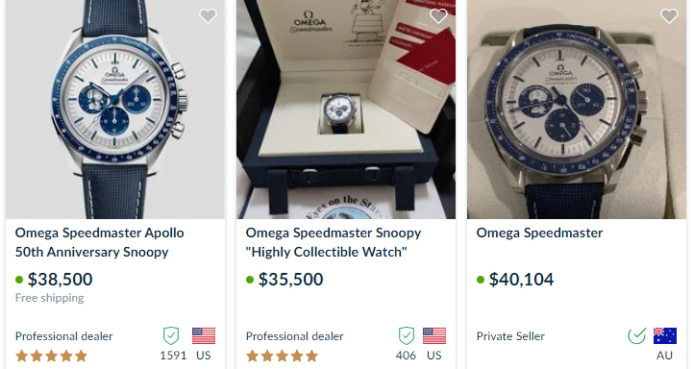
Task: Open Omega Speedmaster Apollo 50th Anniversary Snoopy title
Action: [x=99, y=242]
